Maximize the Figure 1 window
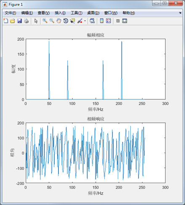185x205 pixels. 165,3
